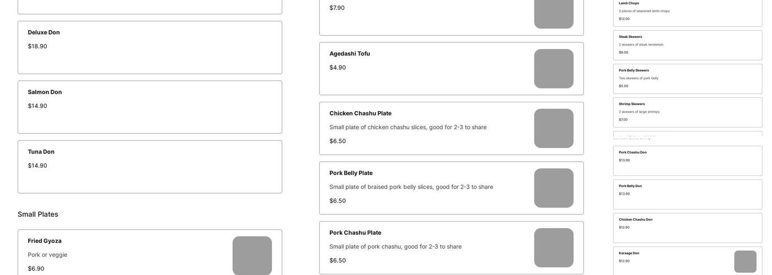772x275 pixels.
Task: Select the Pork Belly Plate title
Action: (x=351, y=173)
